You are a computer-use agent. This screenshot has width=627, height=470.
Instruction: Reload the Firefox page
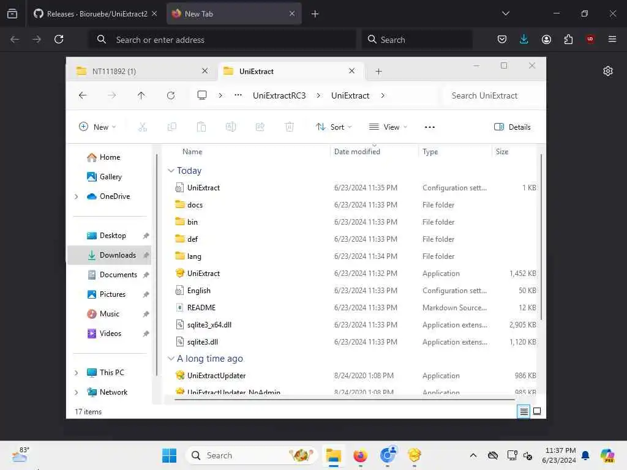(x=59, y=39)
